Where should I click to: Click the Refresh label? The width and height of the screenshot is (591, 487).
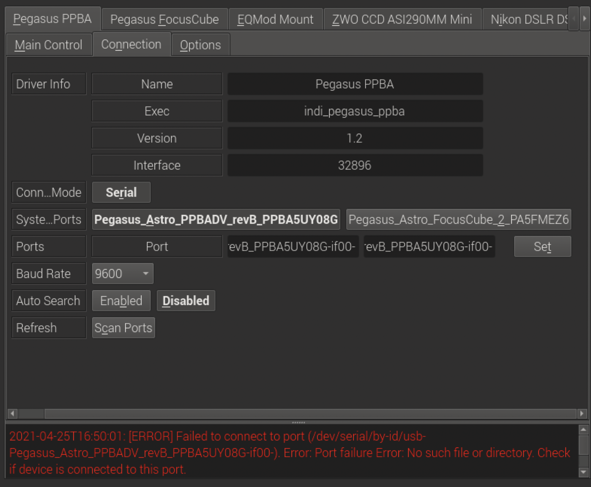[x=49, y=328]
